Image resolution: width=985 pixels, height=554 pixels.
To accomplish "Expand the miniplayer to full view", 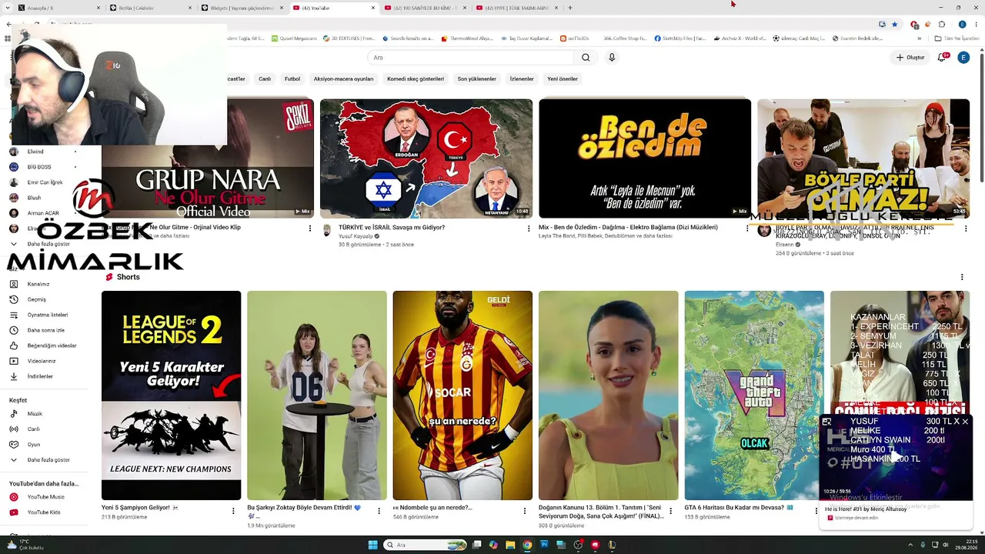I will tap(826, 422).
